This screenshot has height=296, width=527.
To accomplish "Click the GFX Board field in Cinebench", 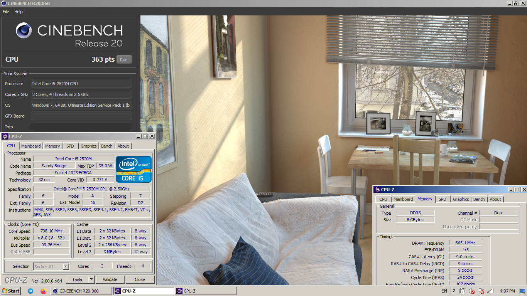I will coord(81,116).
